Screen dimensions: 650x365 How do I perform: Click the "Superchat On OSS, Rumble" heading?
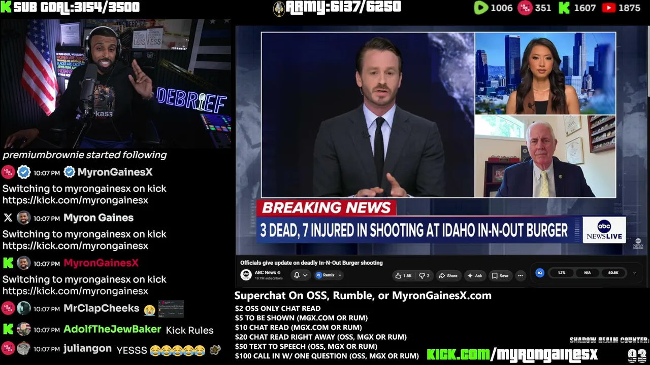click(x=363, y=296)
